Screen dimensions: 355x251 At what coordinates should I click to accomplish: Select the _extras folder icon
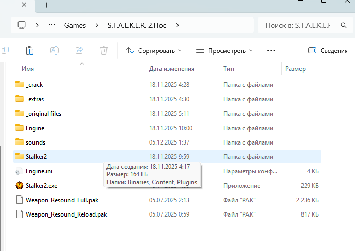click(20, 99)
